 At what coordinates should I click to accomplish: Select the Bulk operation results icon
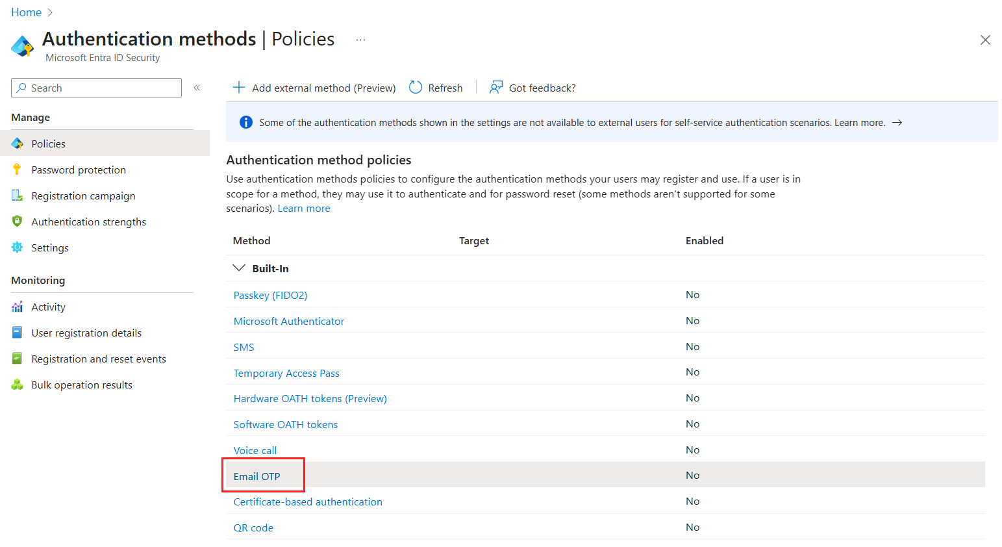click(18, 384)
